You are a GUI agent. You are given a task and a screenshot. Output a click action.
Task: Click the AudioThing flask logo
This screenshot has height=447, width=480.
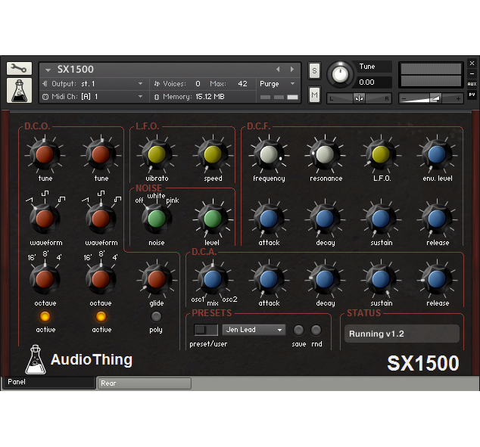click(34, 360)
